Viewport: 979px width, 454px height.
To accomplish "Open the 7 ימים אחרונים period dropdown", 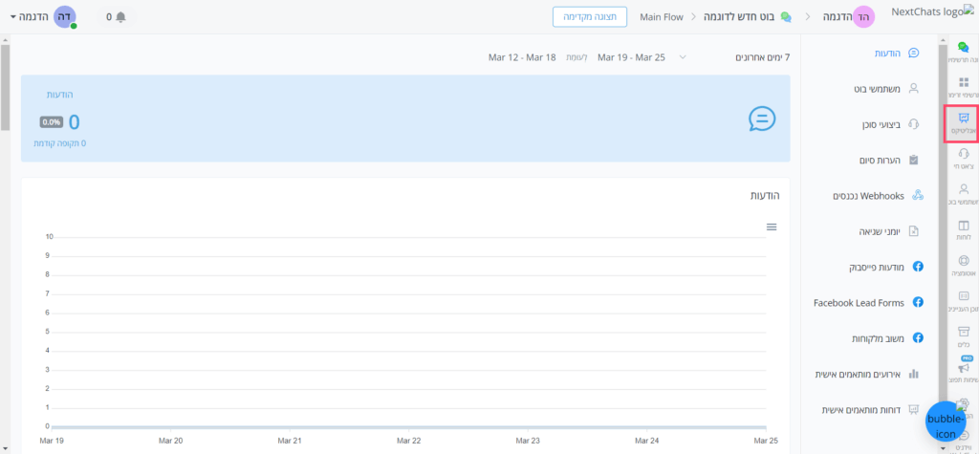I will pyautogui.click(x=762, y=56).
